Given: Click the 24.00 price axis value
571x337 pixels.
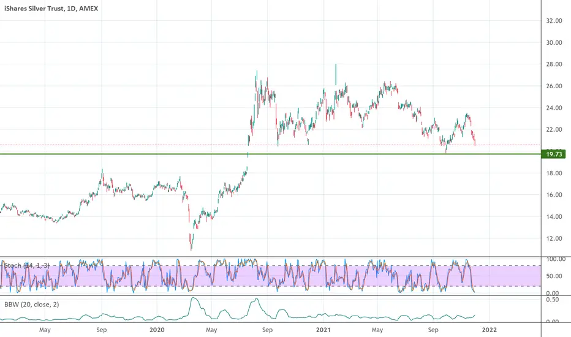Looking at the screenshot, I should [x=554, y=108].
